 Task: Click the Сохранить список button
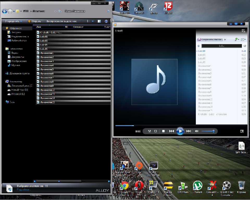pos(210,40)
